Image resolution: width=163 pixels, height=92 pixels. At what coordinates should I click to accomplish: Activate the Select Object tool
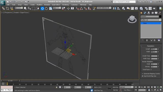point(25,8)
